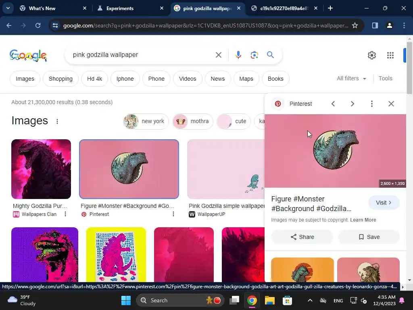Screen dimensions: 413x310
Task: Filter results by Images
Action: point(25,79)
